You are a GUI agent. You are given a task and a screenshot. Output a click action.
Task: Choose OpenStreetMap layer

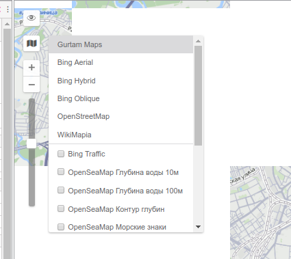coord(121,116)
